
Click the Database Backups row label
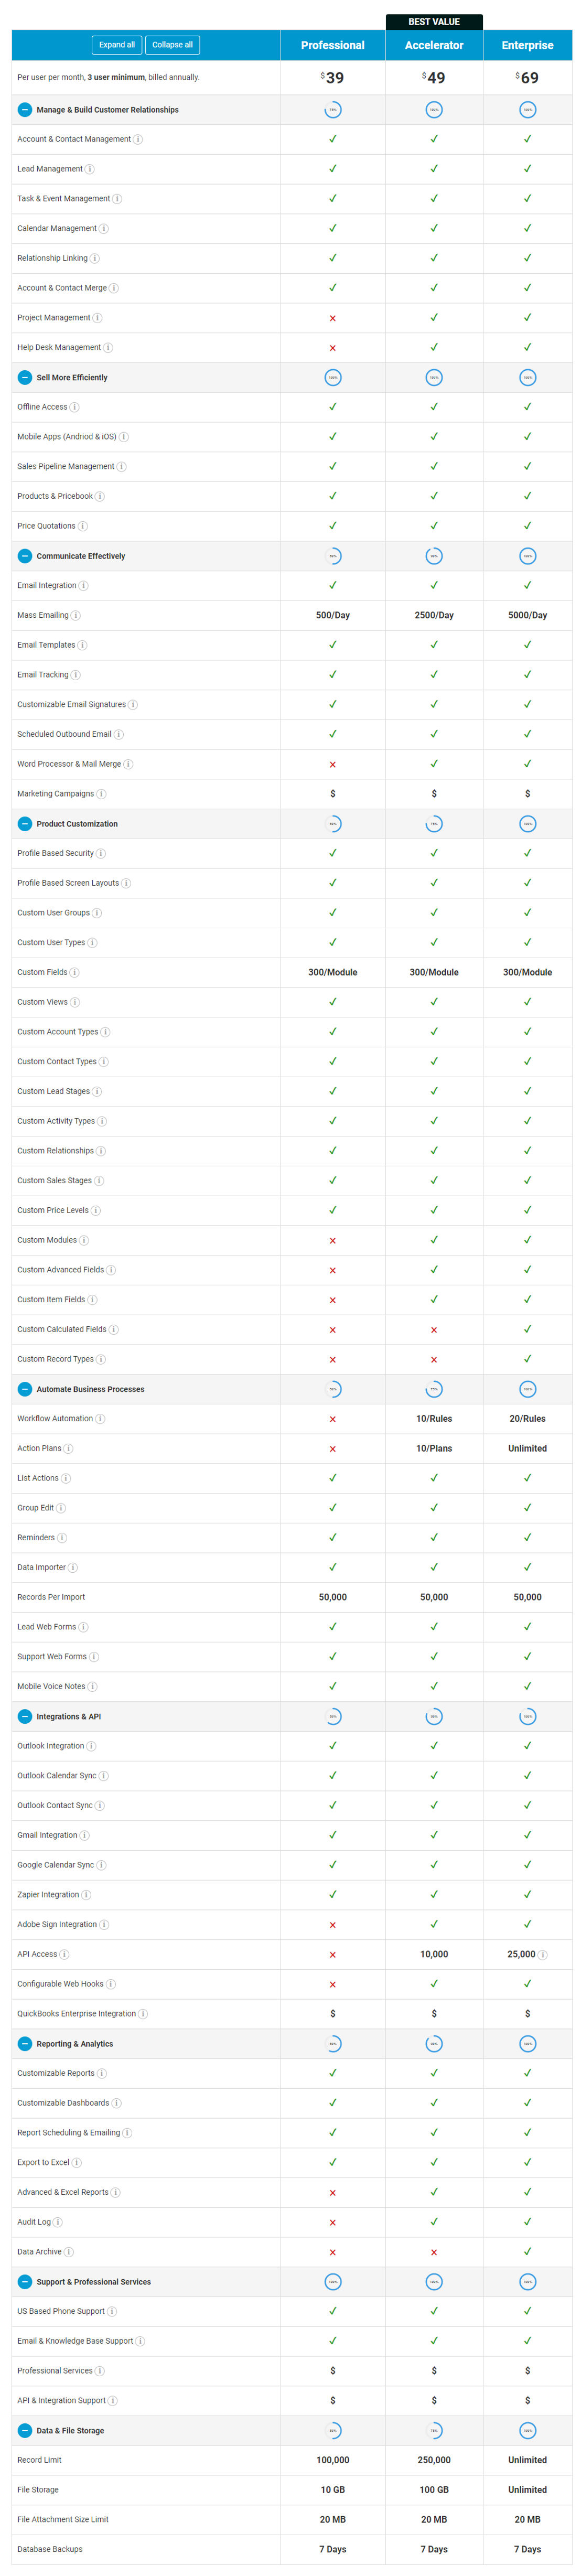(50, 2550)
